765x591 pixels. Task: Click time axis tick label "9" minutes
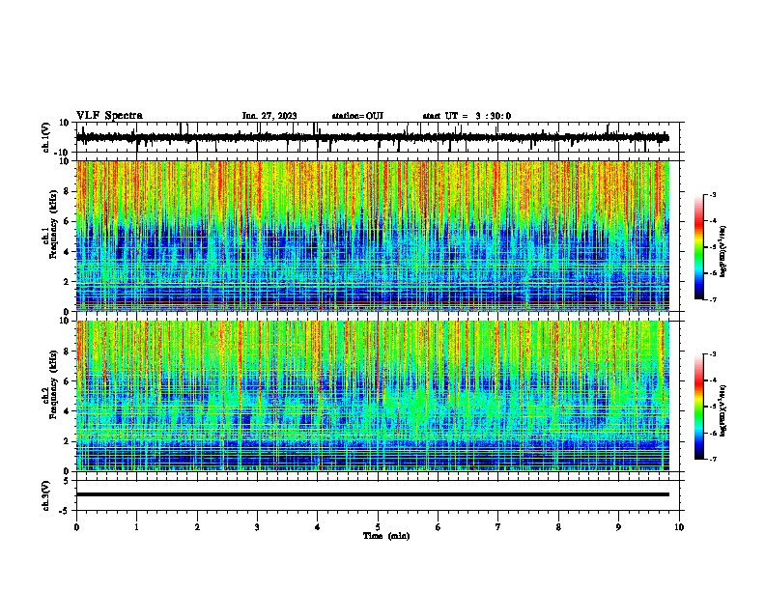coord(618,527)
